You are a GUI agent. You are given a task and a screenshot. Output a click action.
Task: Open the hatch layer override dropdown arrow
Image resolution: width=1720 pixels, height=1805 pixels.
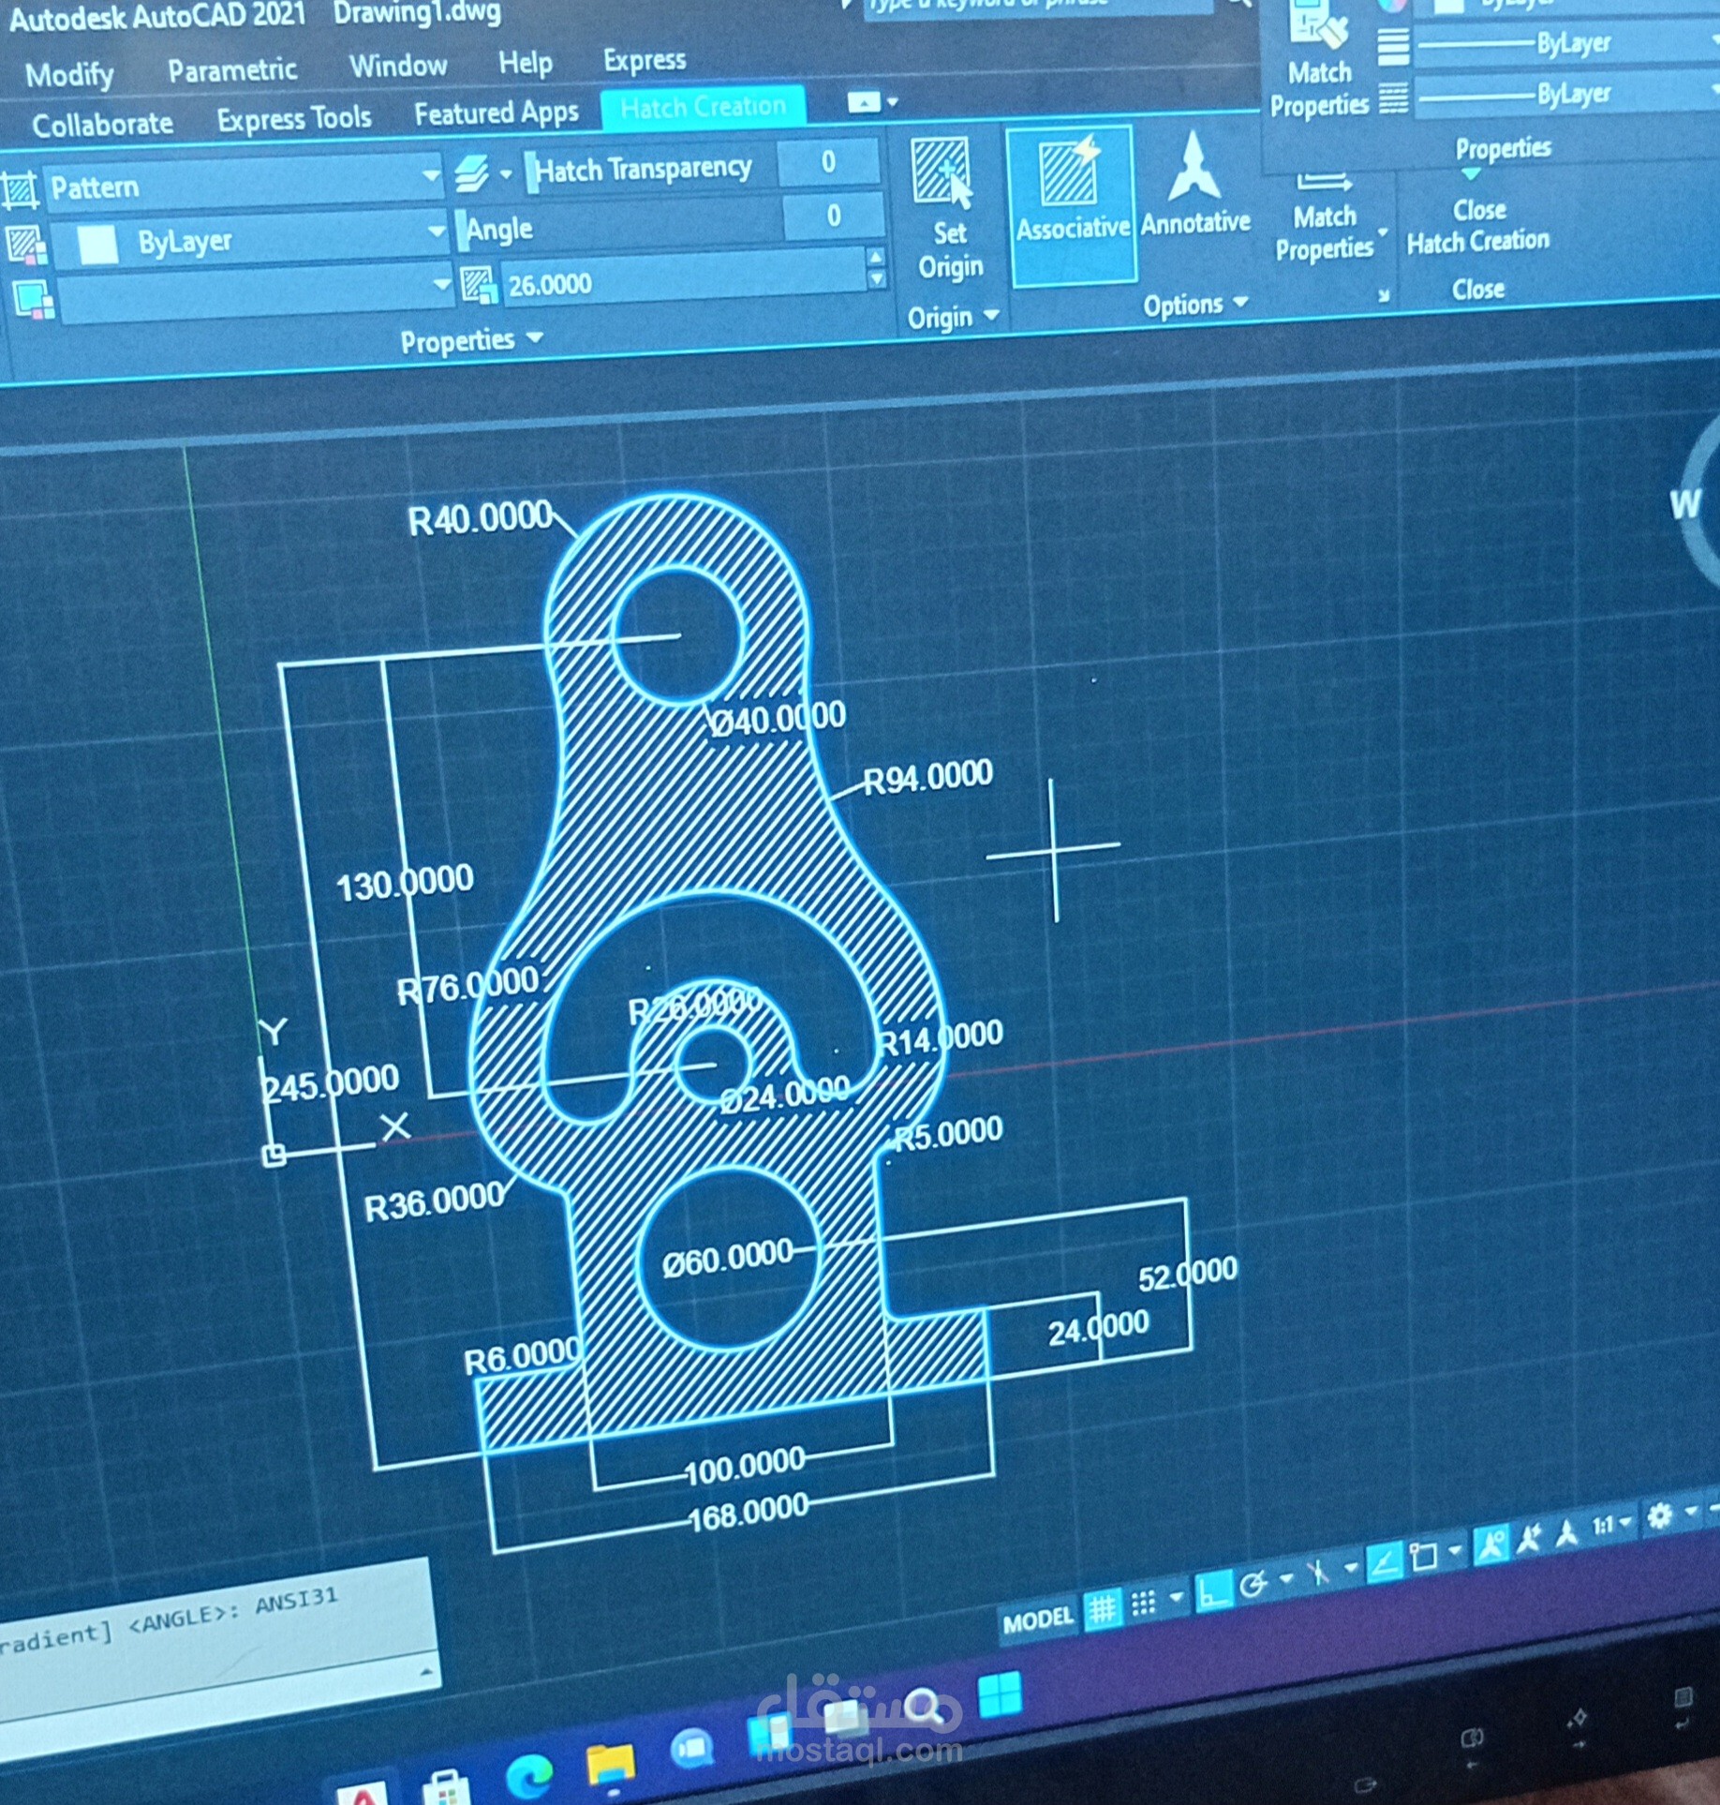tap(506, 173)
